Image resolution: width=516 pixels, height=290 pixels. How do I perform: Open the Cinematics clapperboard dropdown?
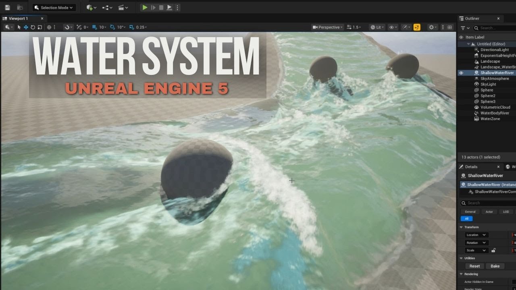pos(123,7)
